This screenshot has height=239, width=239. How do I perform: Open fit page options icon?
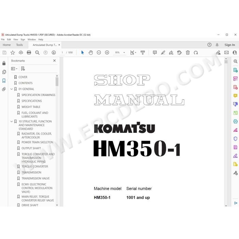(133, 53)
